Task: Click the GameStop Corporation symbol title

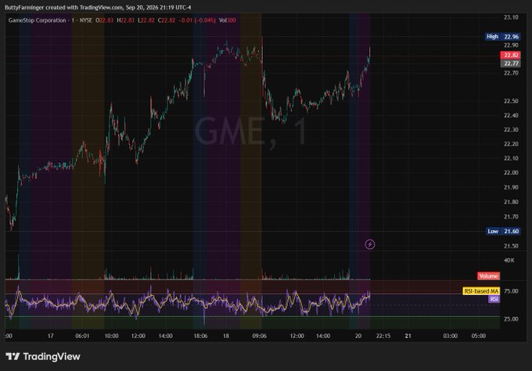Action: point(38,20)
